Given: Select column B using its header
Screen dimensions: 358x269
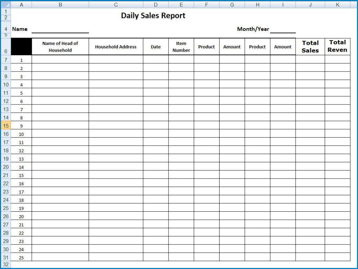Looking at the screenshot, I should point(60,5).
